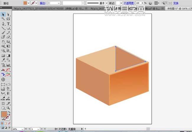
Task: Reset to default fill and stroke
Action: [x=2, y=119]
